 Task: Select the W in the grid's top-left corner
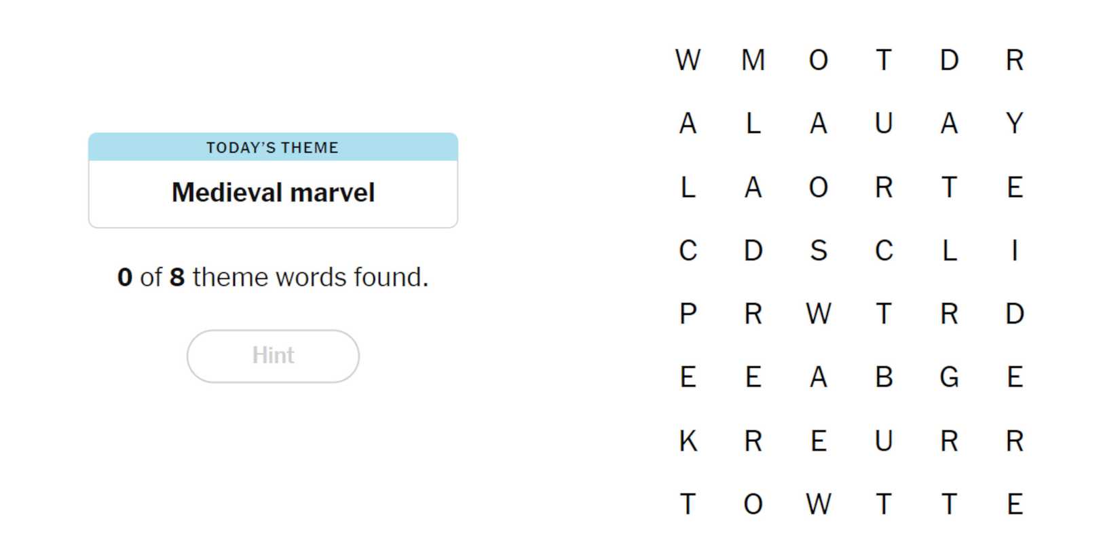[688, 60]
